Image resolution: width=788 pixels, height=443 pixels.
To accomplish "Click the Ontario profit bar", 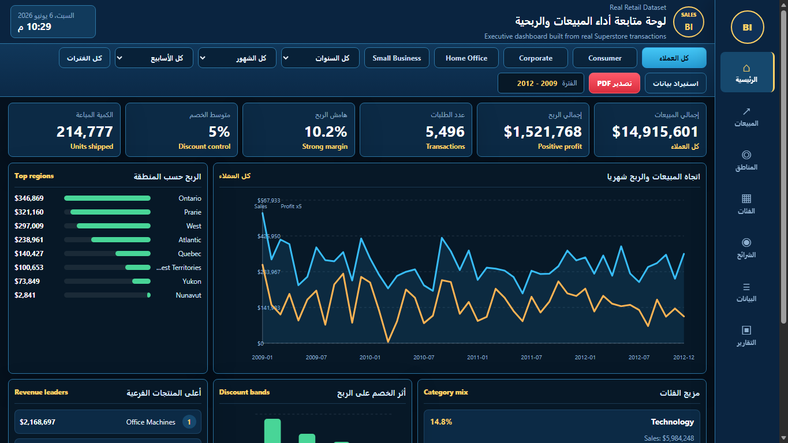I will tap(107, 198).
